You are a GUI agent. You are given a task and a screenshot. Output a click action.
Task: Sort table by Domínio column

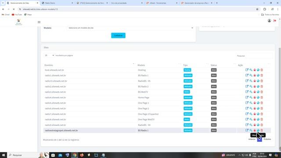click(89, 65)
